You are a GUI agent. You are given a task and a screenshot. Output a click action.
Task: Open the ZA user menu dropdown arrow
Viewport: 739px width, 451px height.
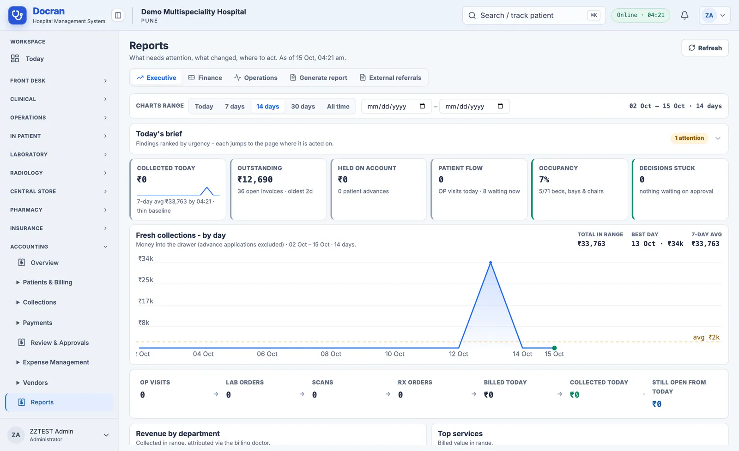point(723,15)
